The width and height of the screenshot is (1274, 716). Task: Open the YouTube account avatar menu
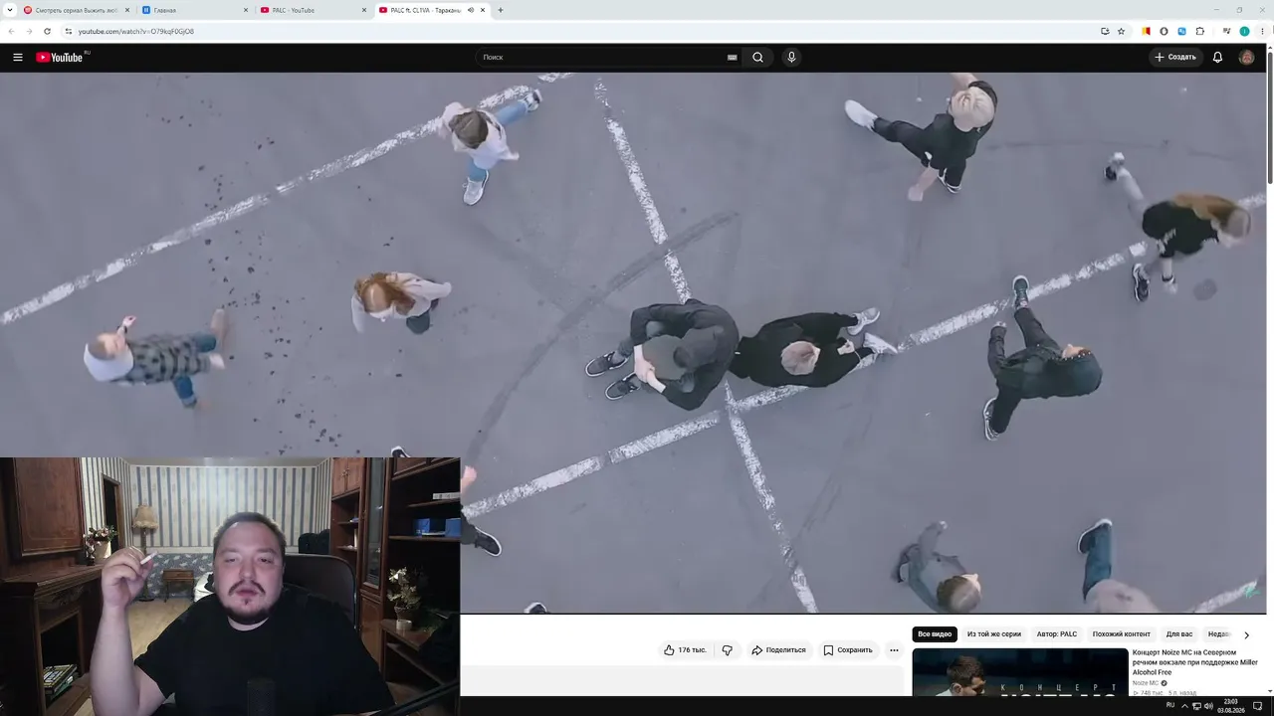(x=1246, y=58)
